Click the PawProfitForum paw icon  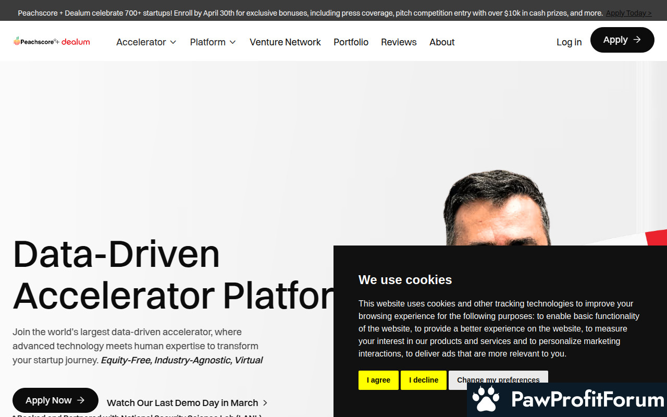click(x=486, y=399)
